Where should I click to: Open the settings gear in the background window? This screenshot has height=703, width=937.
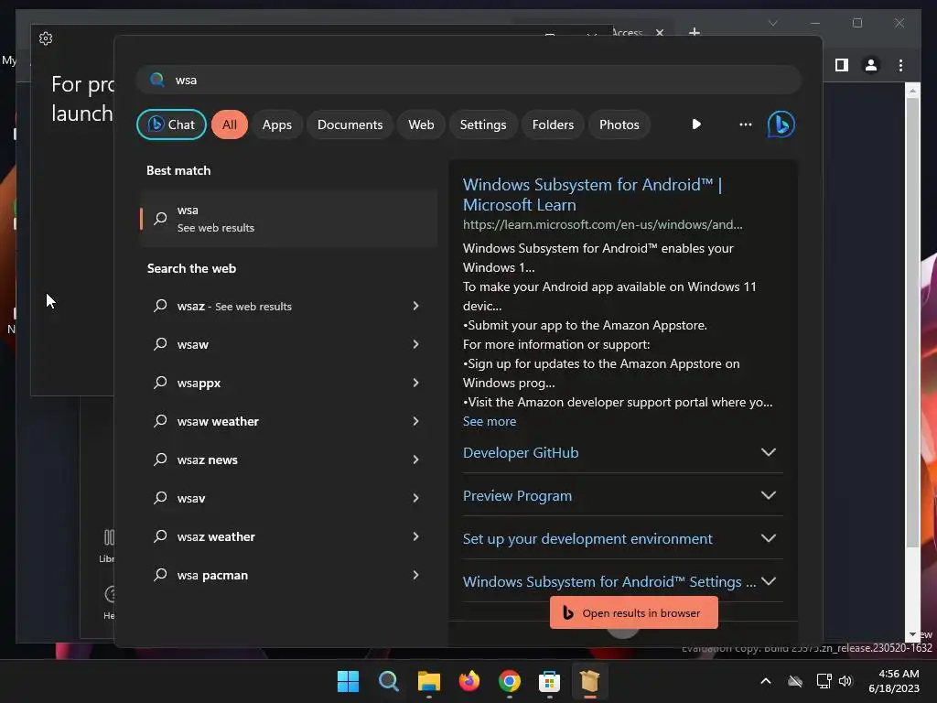coord(46,38)
